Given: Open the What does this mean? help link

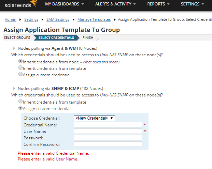Looking at the screenshot, I should pyautogui.click(x=101, y=62).
